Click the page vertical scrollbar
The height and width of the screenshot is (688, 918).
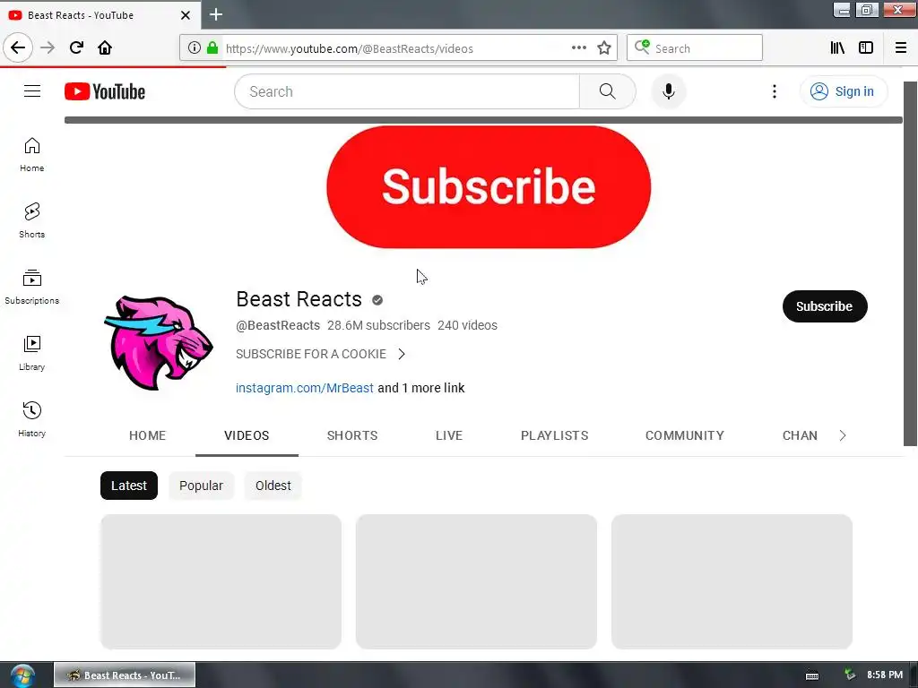911,263
